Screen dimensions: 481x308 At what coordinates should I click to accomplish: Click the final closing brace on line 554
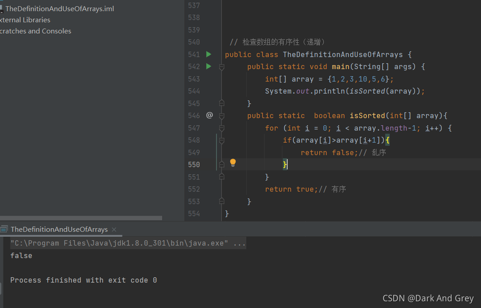[x=227, y=214]
